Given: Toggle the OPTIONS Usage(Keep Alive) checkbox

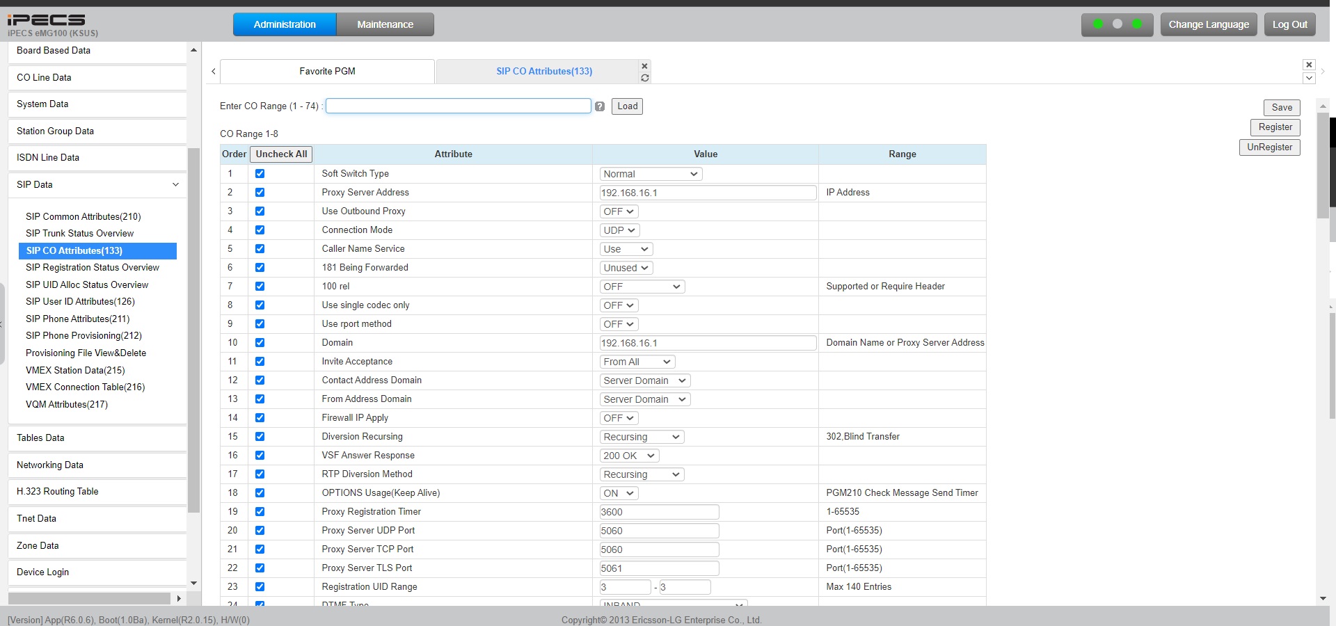Looking at the screenshot, I should pos(260,493).
